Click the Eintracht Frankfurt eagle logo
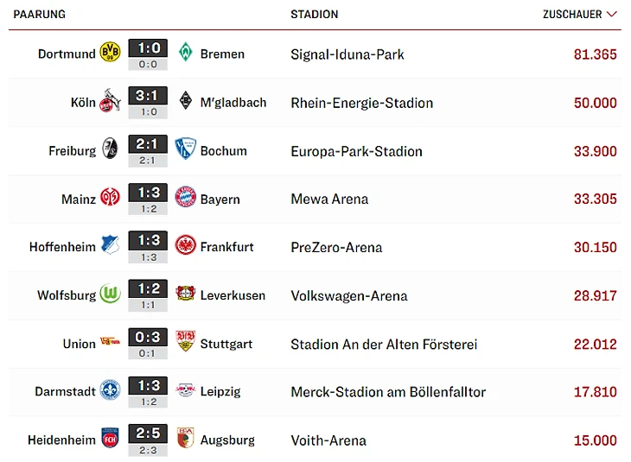This screenshot has height=462, width=631. 185,247
